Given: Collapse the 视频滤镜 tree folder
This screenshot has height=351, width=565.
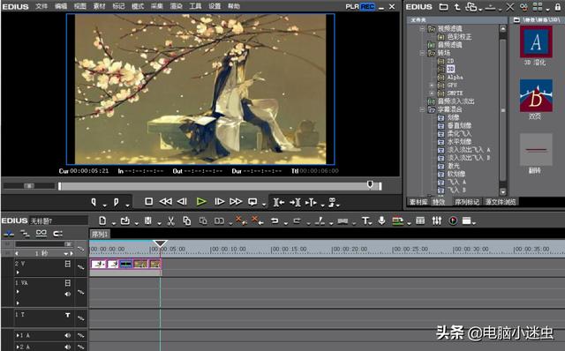Looking at the screenshot, I should pos(422,29).
